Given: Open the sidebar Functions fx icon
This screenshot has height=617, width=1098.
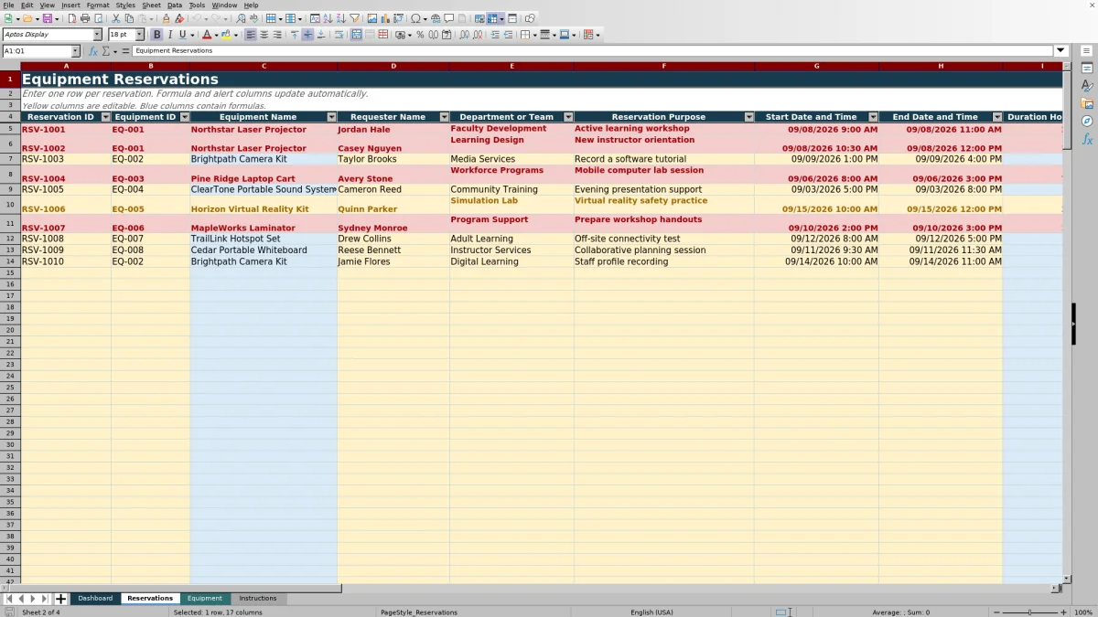Looking at the screenshot, I should click(1087, 139).
